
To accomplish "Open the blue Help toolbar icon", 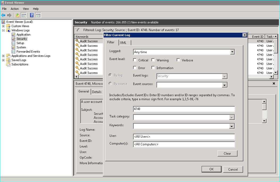I will tap(32, 15).
